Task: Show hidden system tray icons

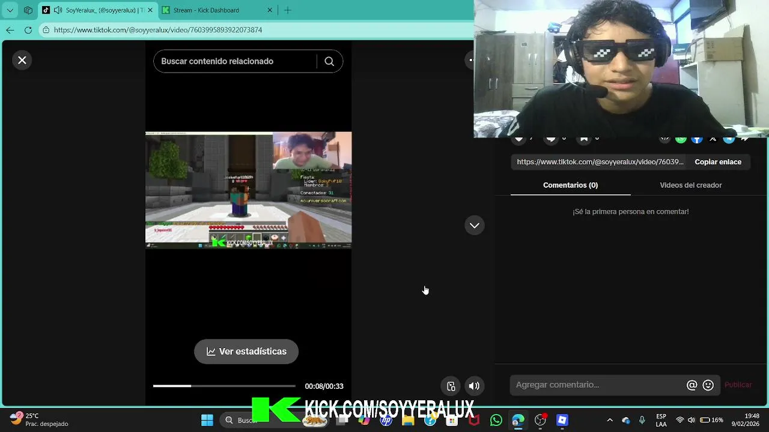Action: point(610,420)
